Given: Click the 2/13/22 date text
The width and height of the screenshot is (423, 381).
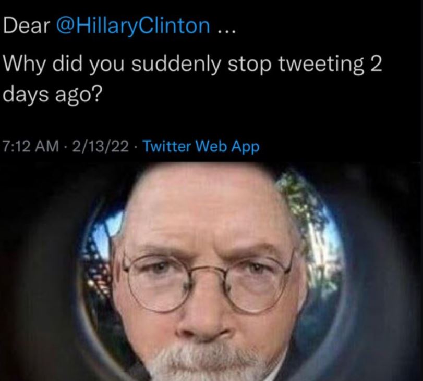Looking at the screenshot, I should [x=100, y=146].
